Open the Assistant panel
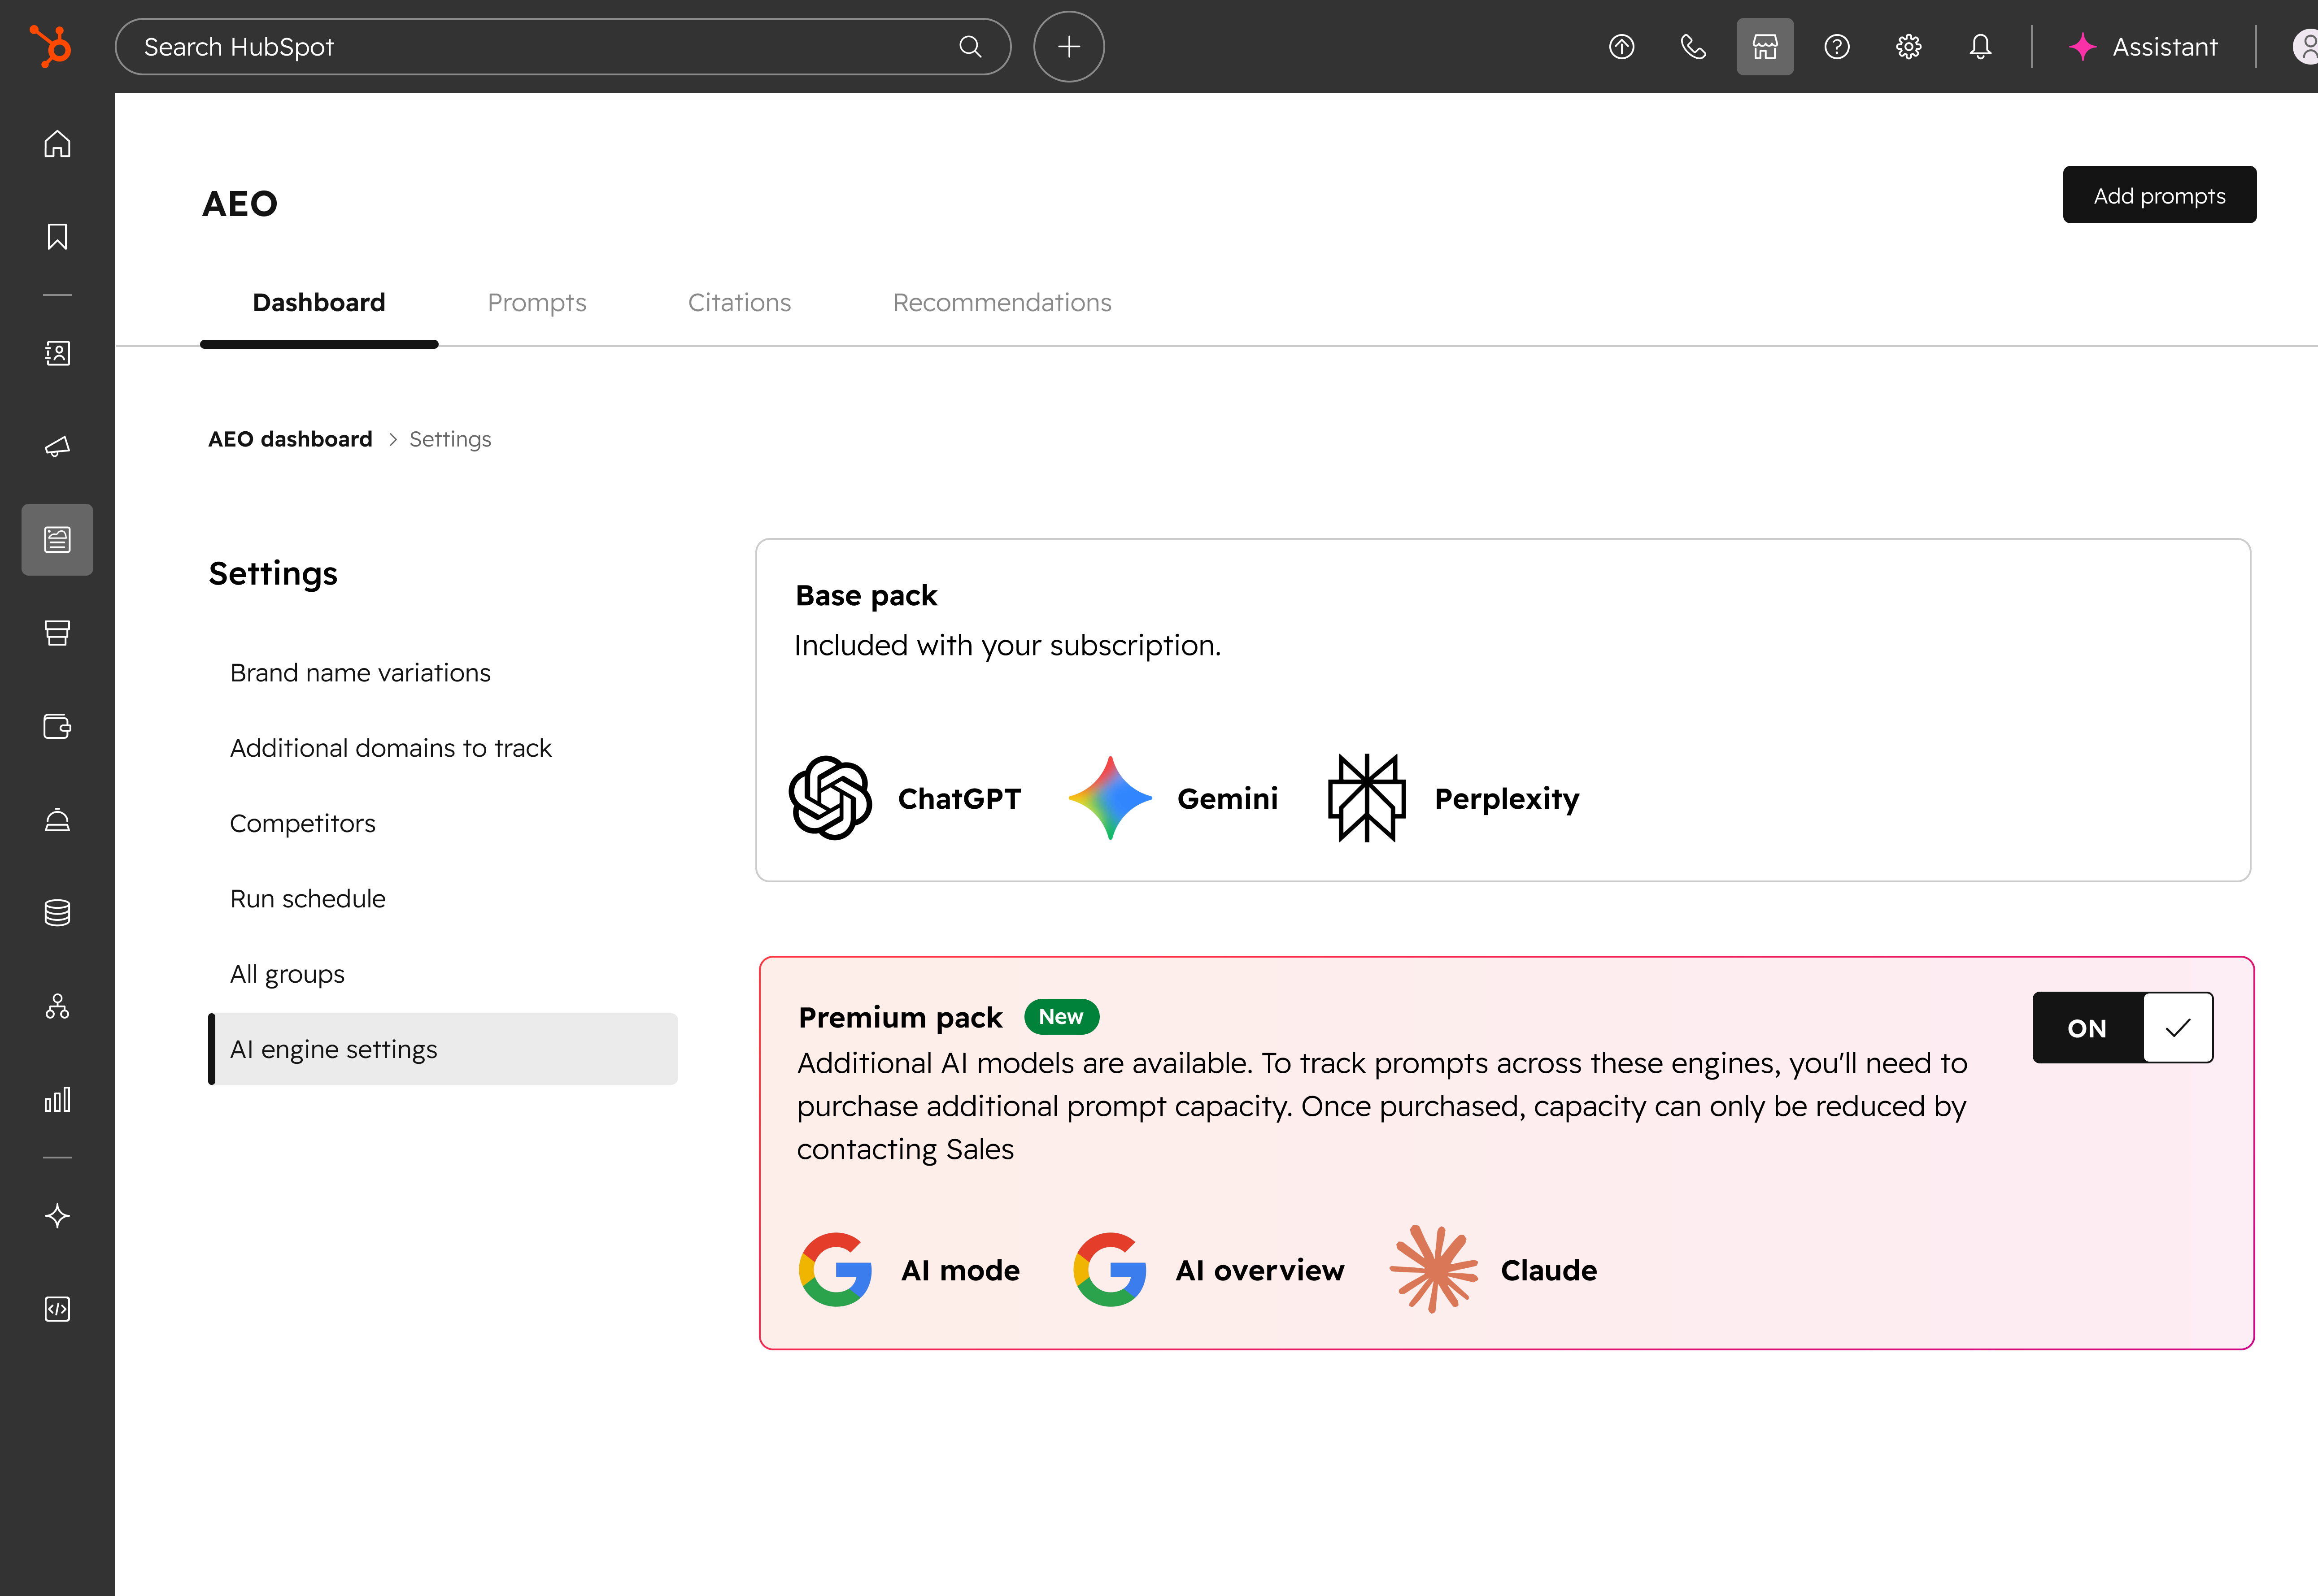The width and height of the screenshot is (2318, 1596). point(2143,47)
